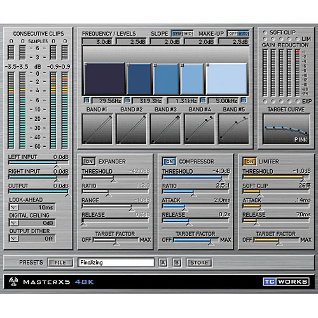Click the Output level slider

[39, 191]
